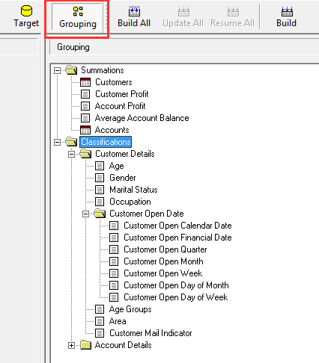
Task: Click the Target cylinder toolbar icon
Action: coord(26,10)
